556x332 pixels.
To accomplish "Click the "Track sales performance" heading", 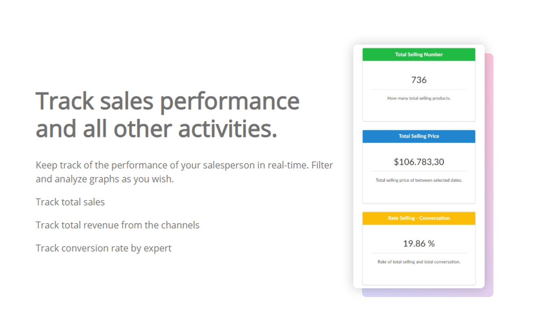I will coord(167,100).
